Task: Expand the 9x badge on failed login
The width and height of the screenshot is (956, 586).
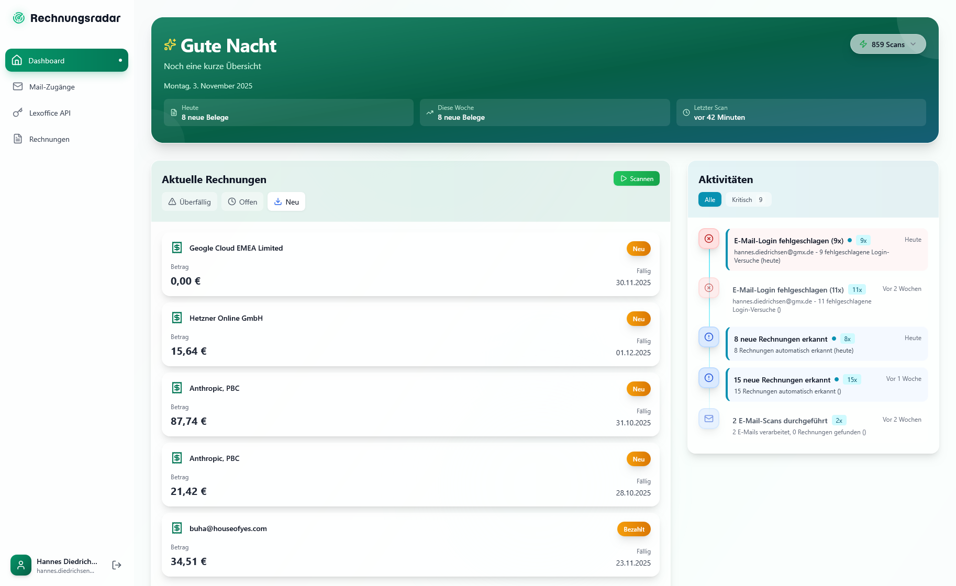Action: pos(863,241)
